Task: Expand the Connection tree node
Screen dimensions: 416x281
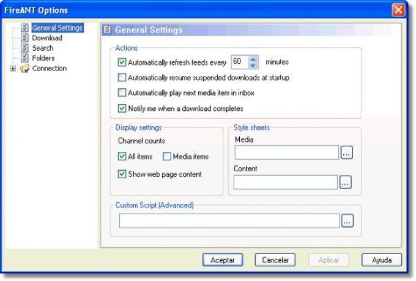Action: [13, 69]
